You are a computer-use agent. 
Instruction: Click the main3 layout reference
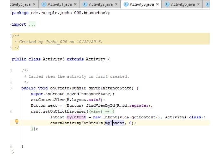[94, 100]
